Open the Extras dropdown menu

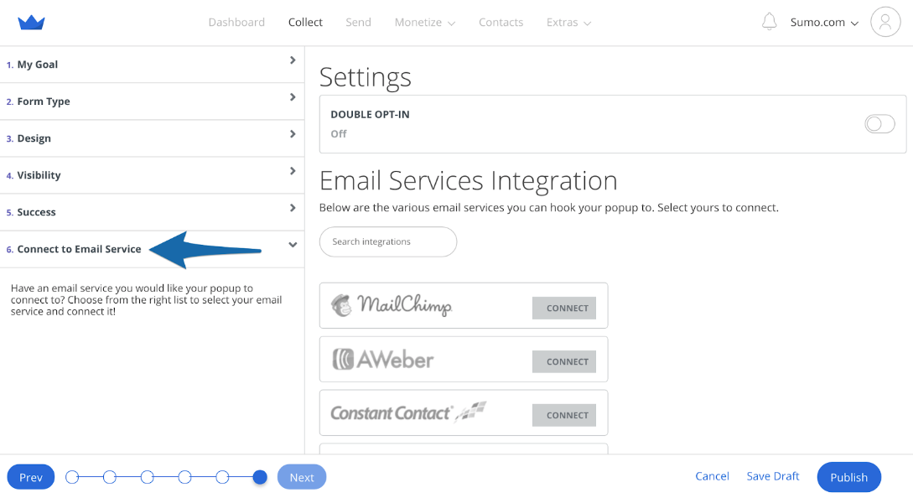click(568, 22)
